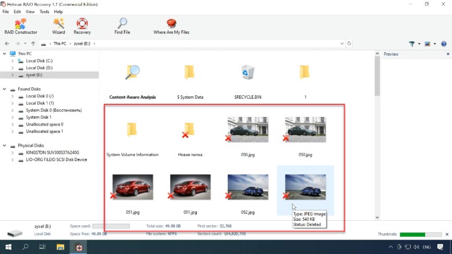The height and width of the screenshot is (254, 452).
Task: Select LIO-ORG FILEIO SCSI Disk Device
Action: [x=56, y=159]
